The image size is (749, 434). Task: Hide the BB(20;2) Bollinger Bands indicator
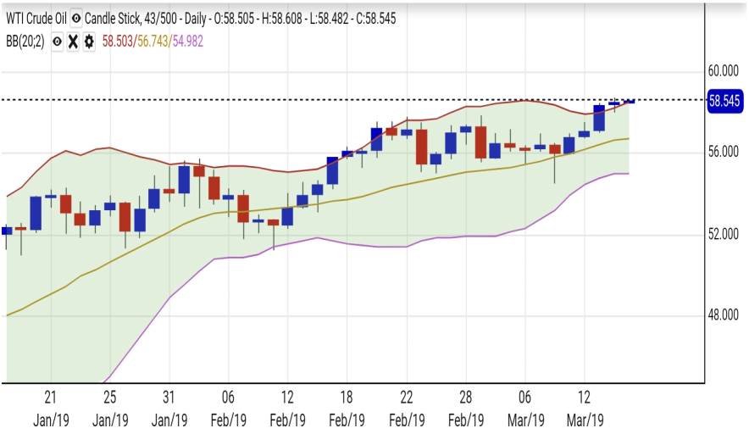point(57,41)
